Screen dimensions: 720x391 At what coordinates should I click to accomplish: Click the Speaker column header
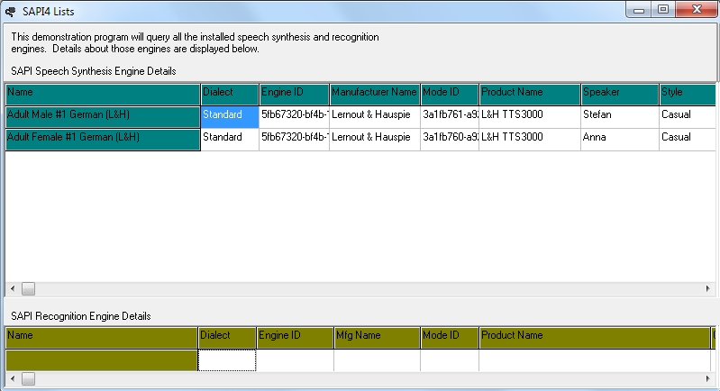(x=618, y=93)
